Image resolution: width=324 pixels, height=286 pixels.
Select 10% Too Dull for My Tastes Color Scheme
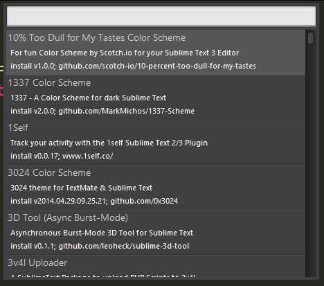[156, 53]
